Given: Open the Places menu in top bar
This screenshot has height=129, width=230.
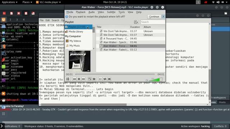Looking at the screenshot, I should tap(27, 2).
